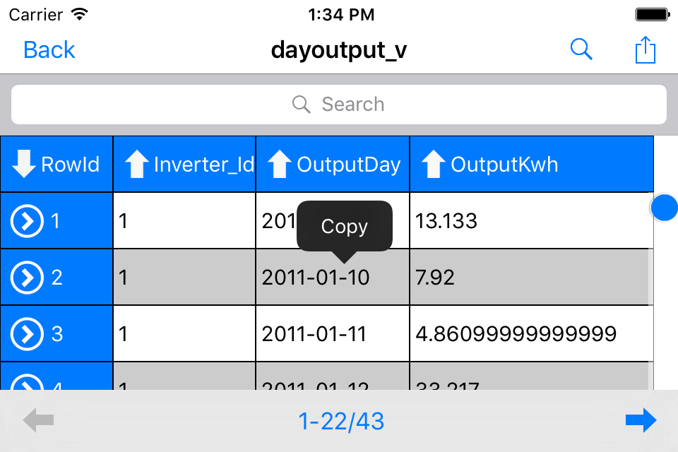
Task: Expand details for row 2
Action: 26,278
